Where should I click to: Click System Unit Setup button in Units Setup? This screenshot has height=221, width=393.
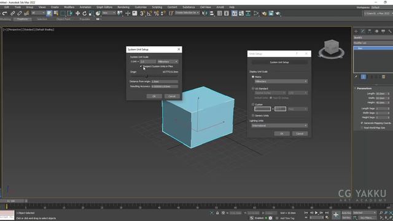pos(279,62)
